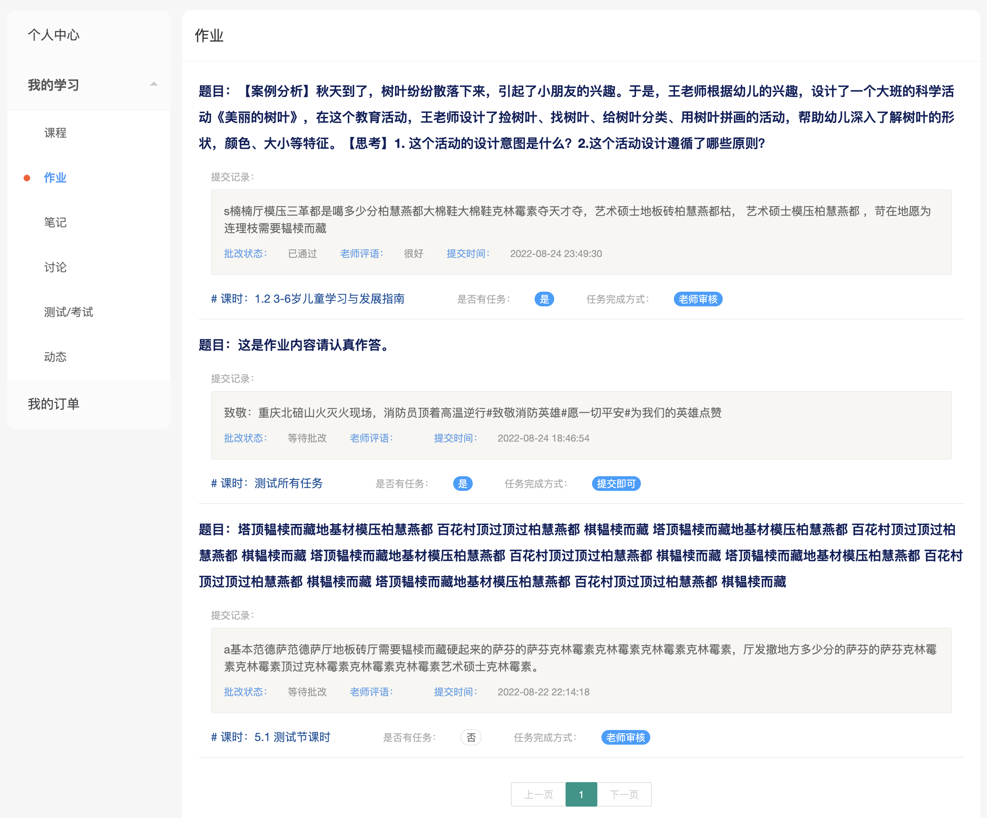Open 测试/考试 sidebar item

click(68, 312)
